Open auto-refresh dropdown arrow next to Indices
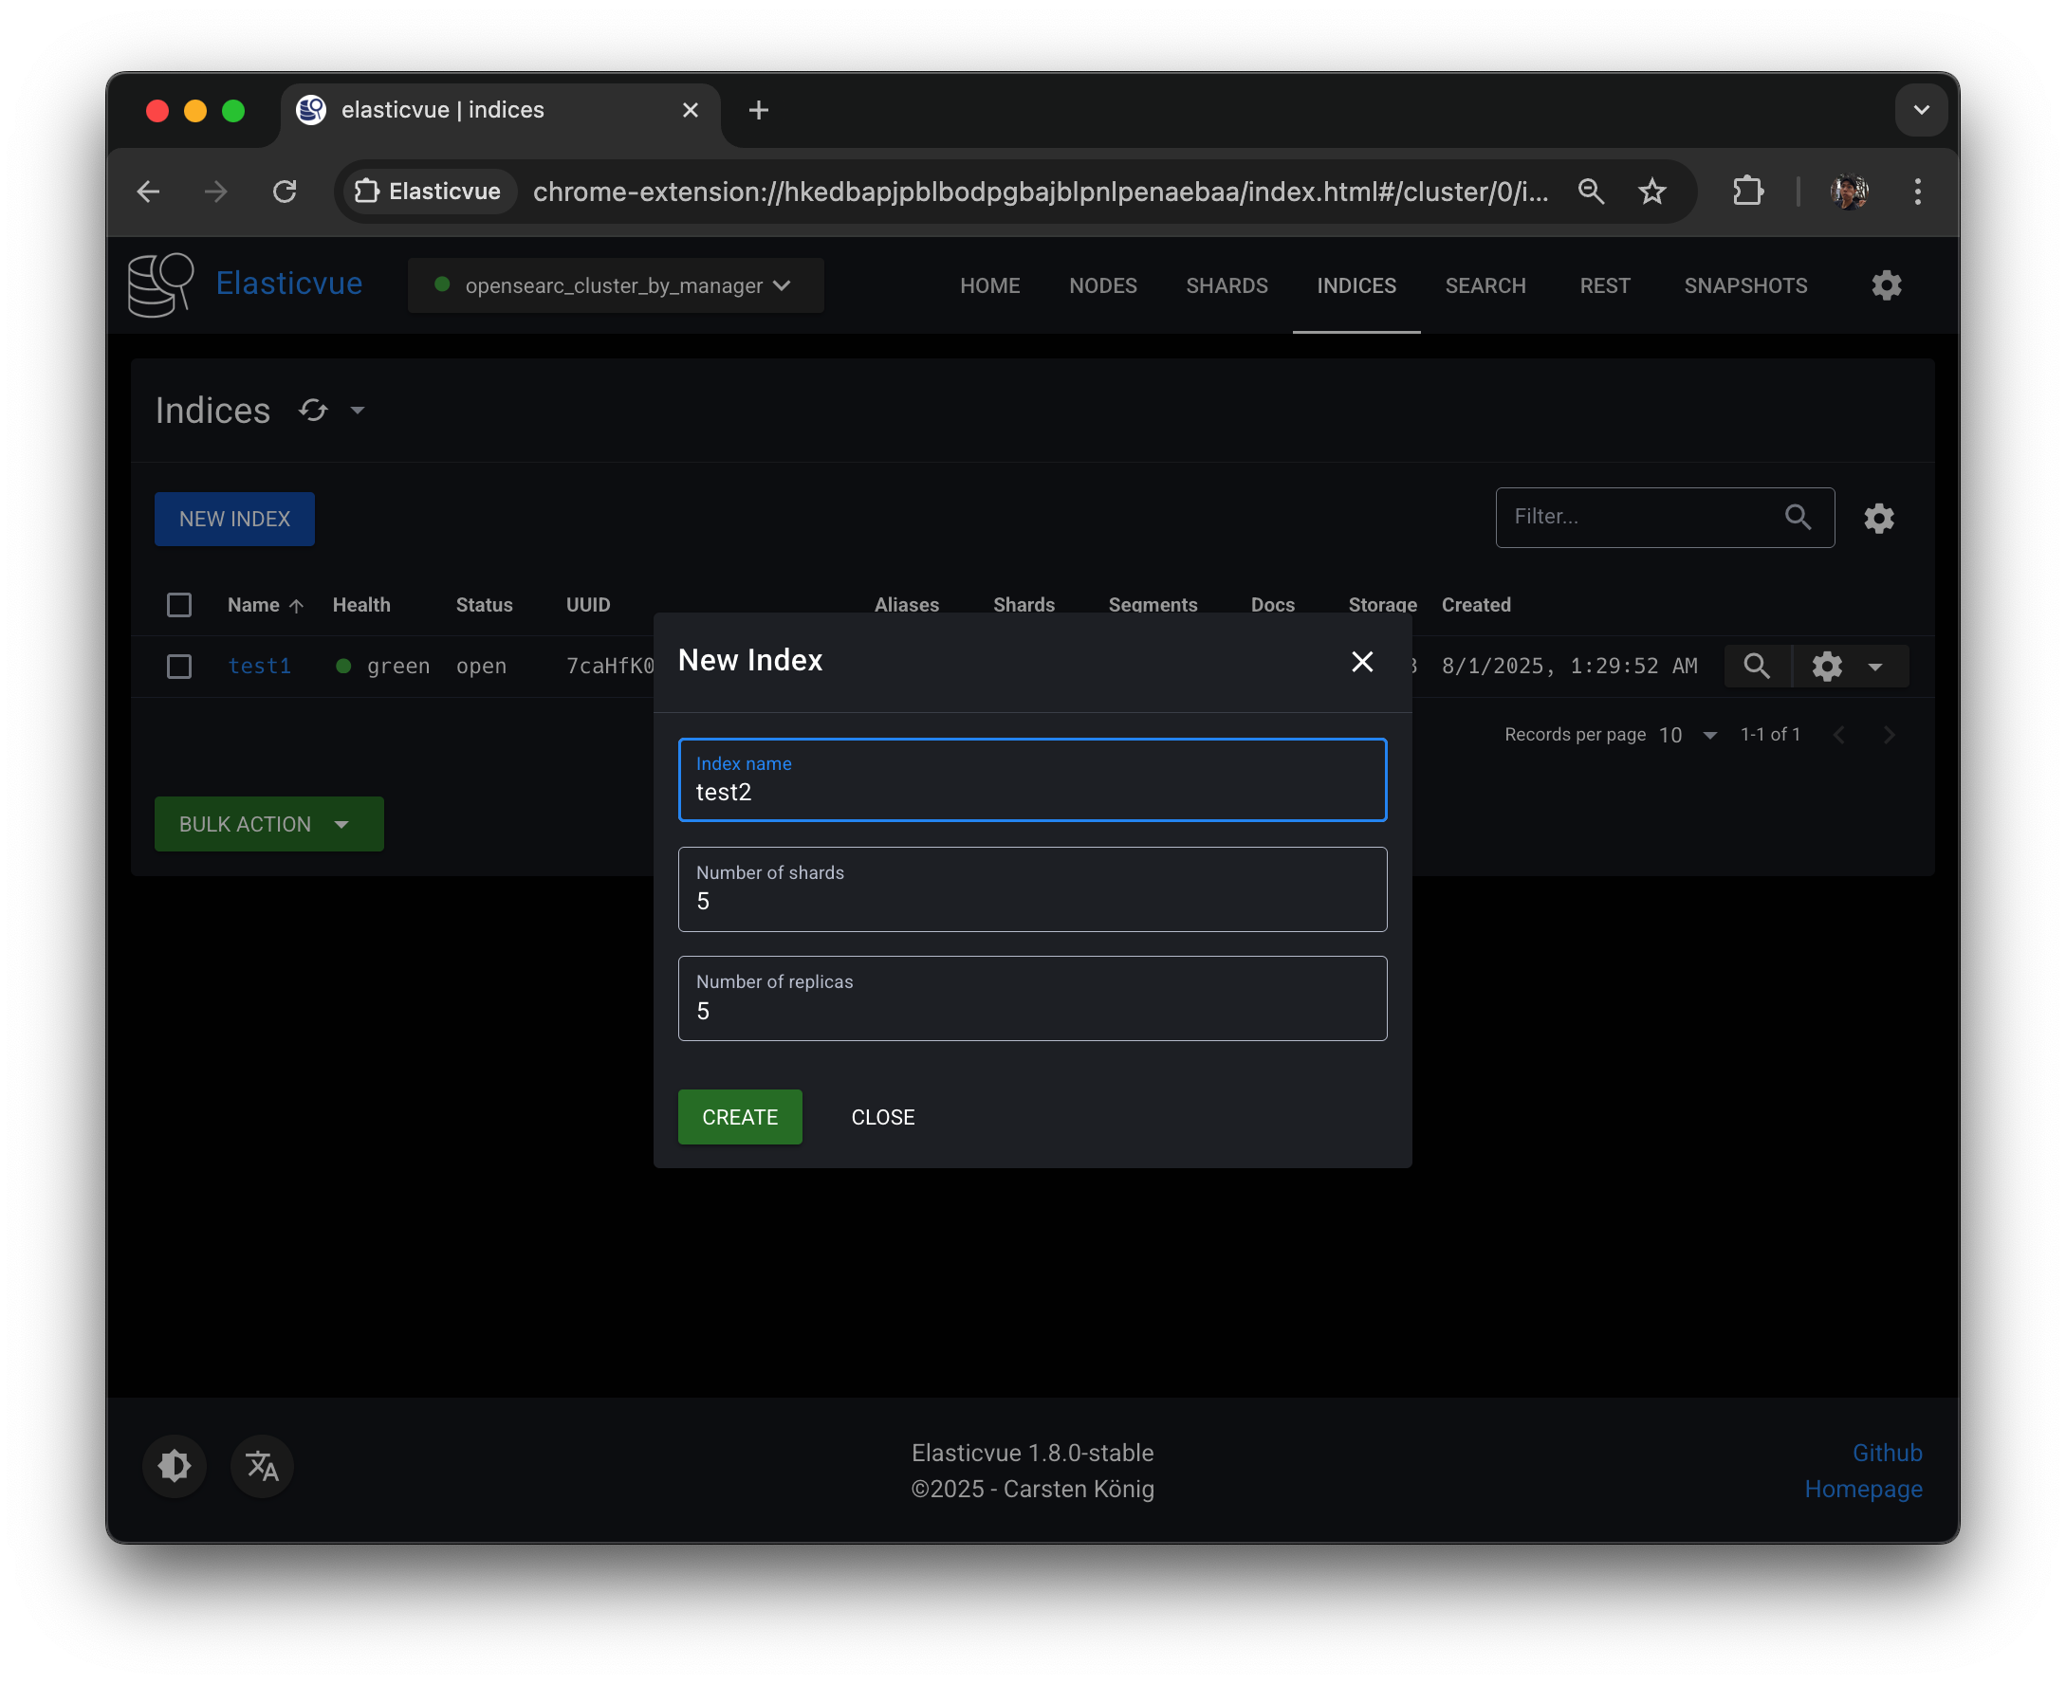The width and height of the screenshot is (2066, 1684). point(357,411)
